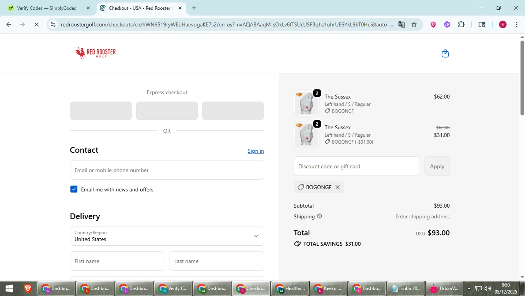Stop loading the page

tap(36, 24)
